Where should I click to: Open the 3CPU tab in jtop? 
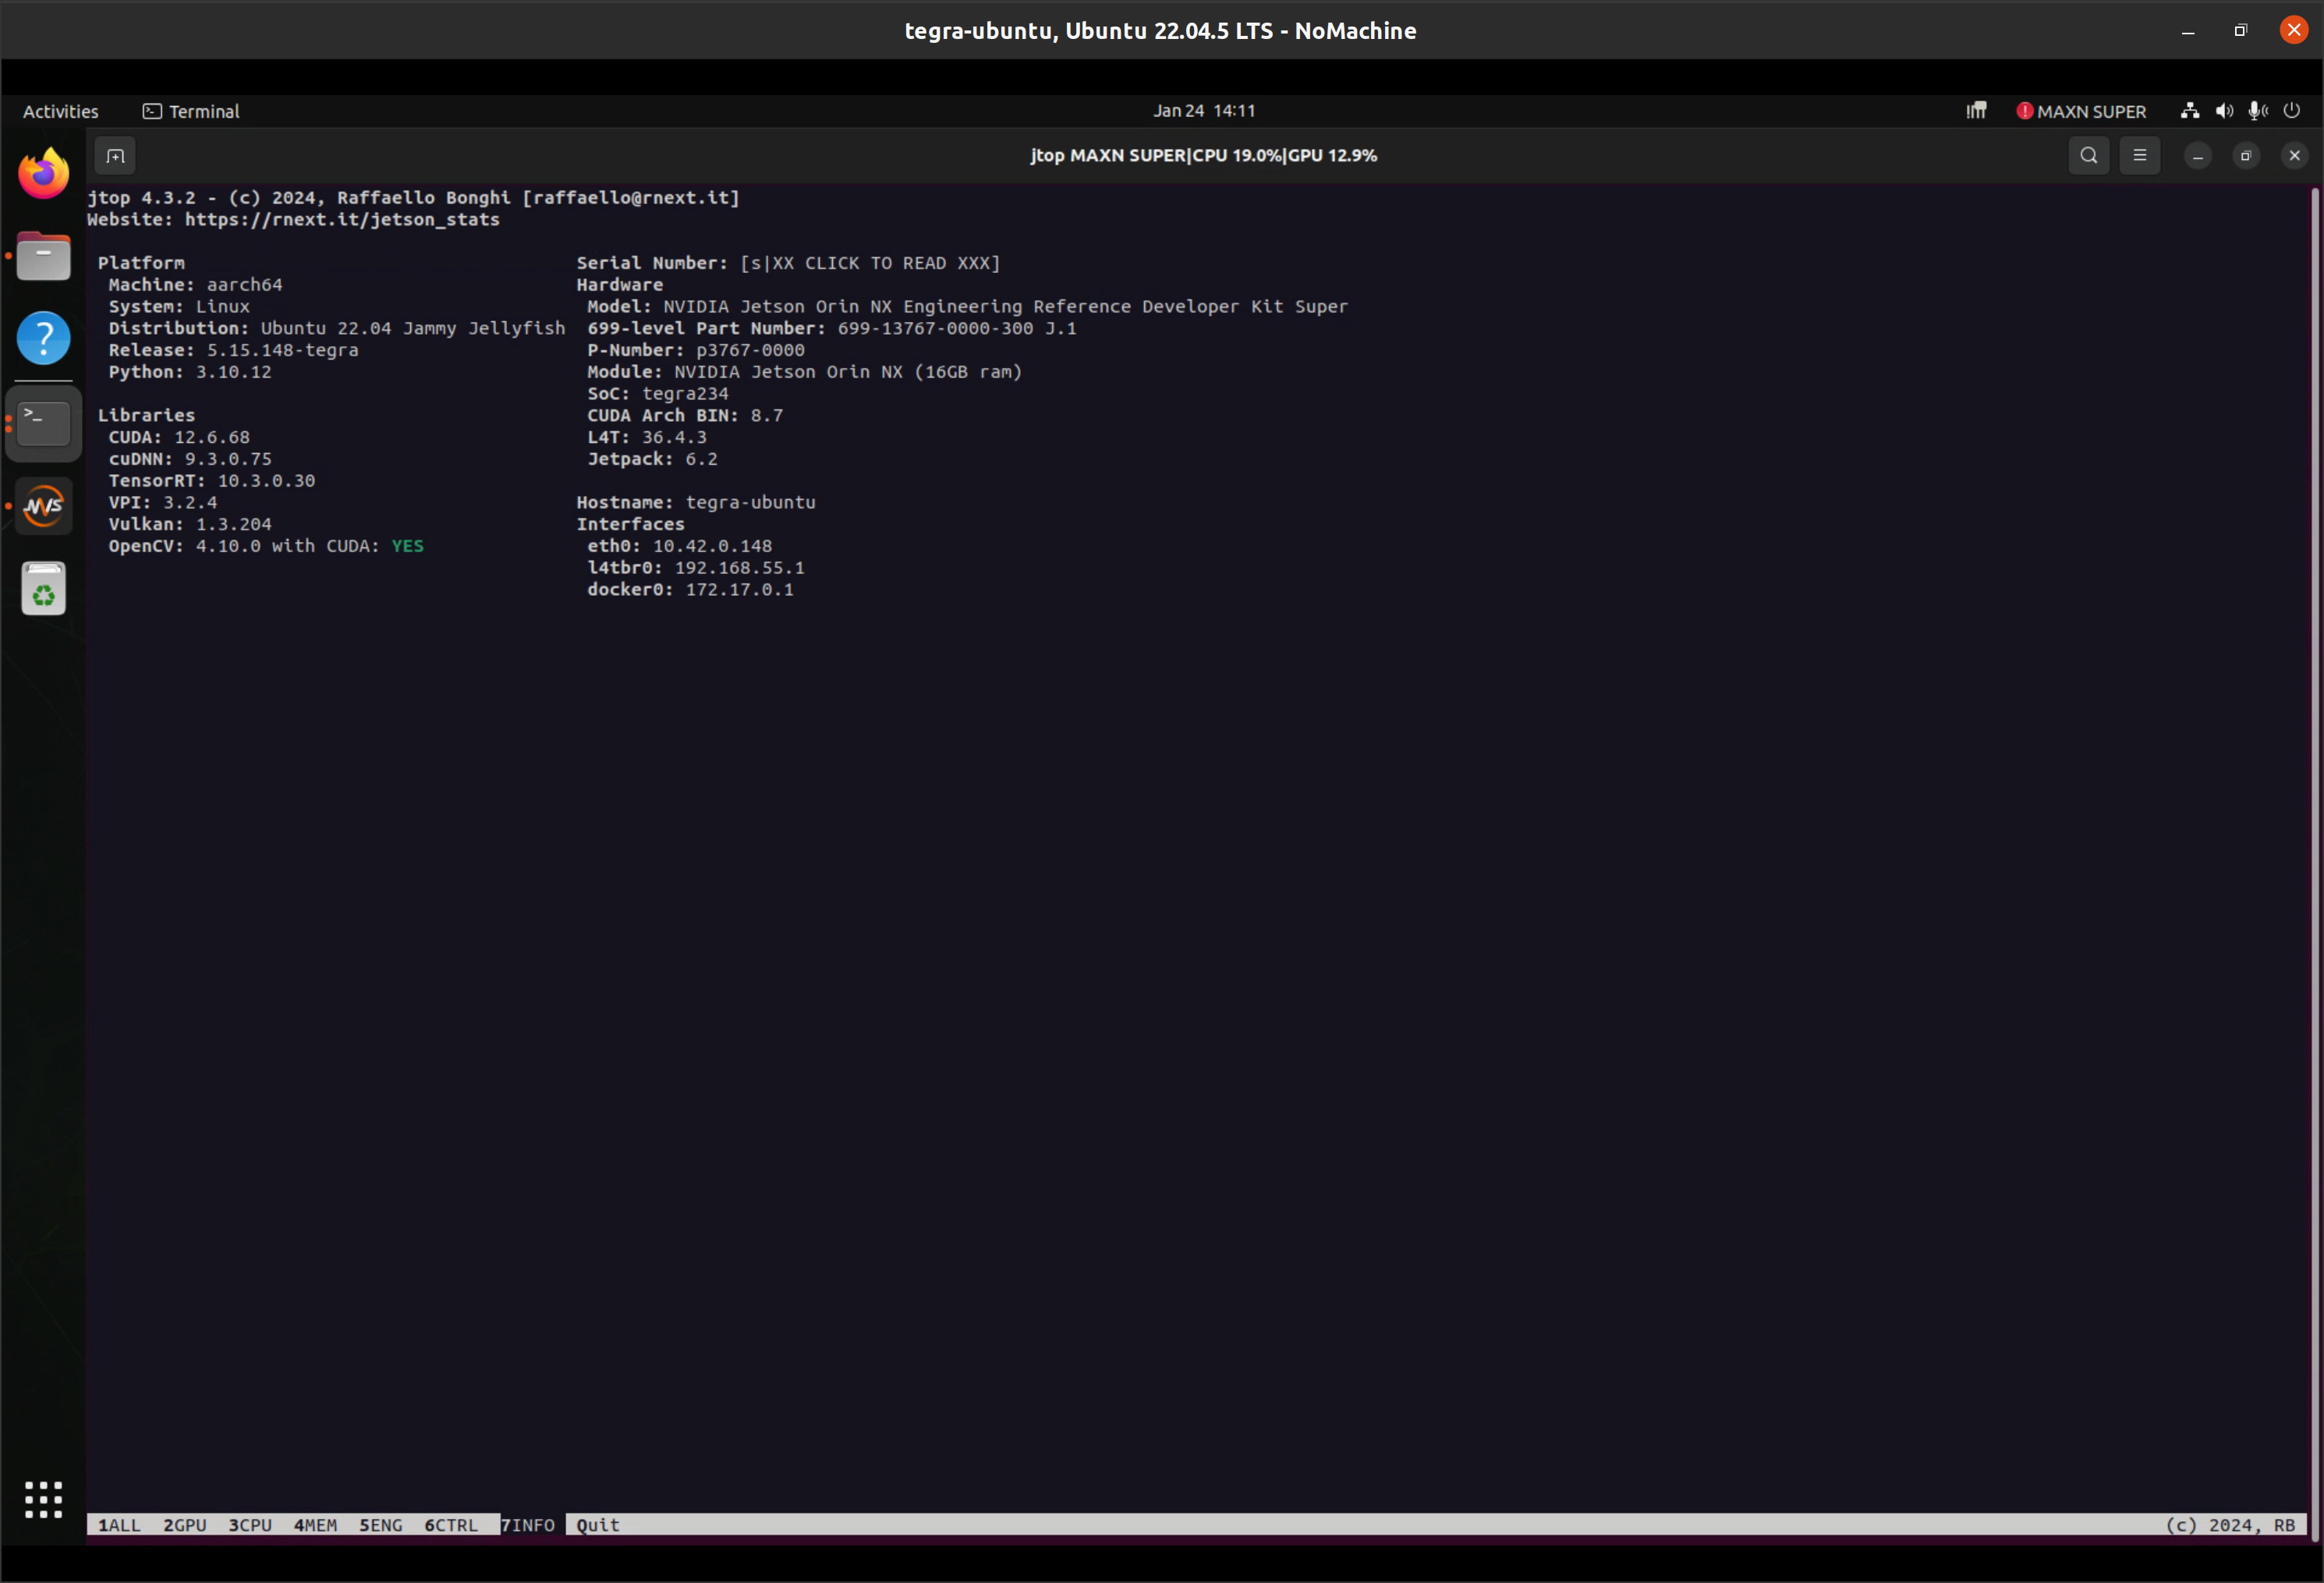coord(250,1525)
